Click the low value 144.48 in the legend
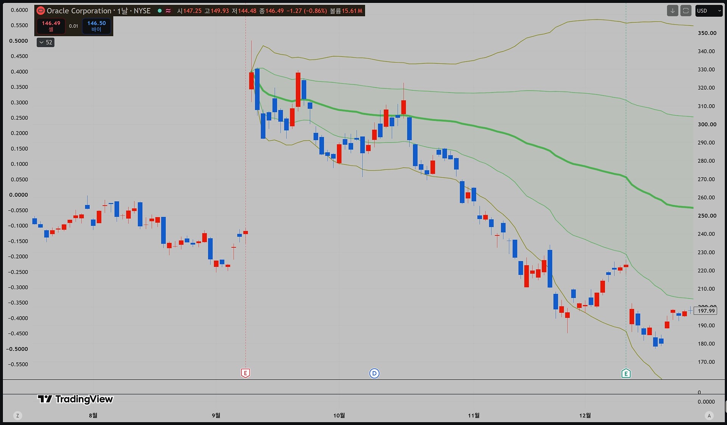The width and height of the screenshot is (727, 425). click(247, 11)
